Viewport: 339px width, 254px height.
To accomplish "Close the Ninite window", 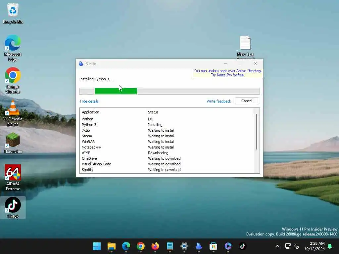I will (x=255, y=63).
